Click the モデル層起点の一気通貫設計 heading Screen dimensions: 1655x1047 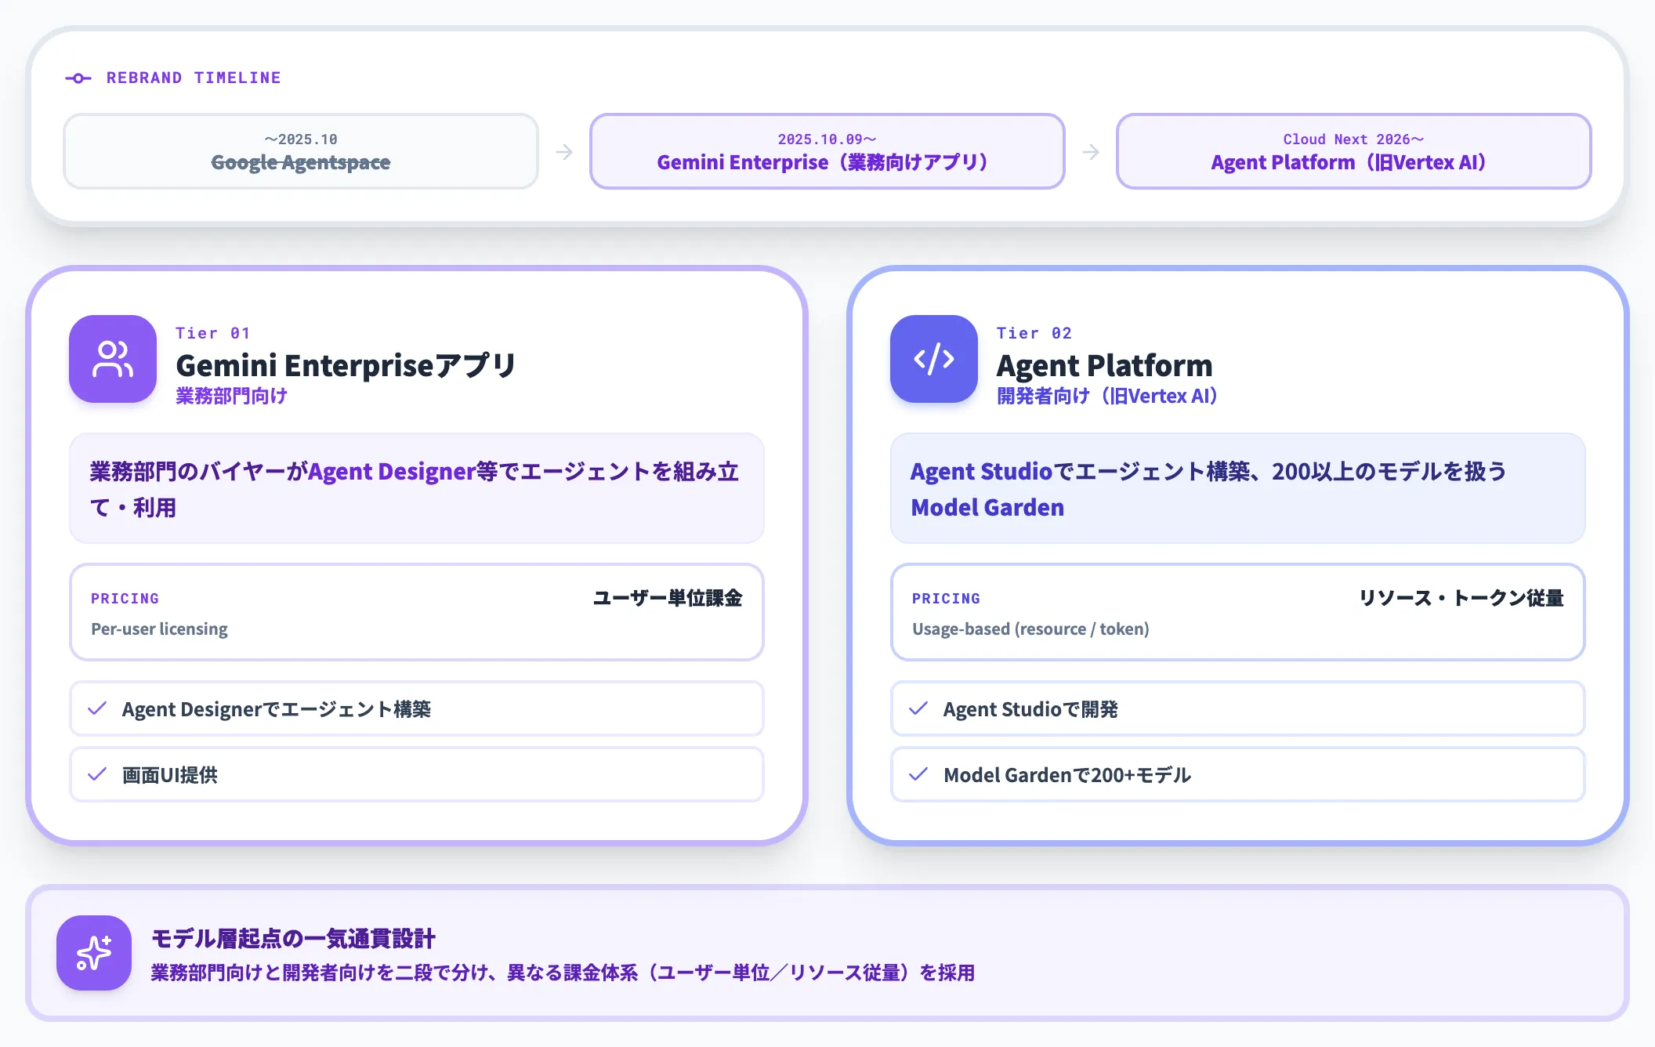[293, 938]
